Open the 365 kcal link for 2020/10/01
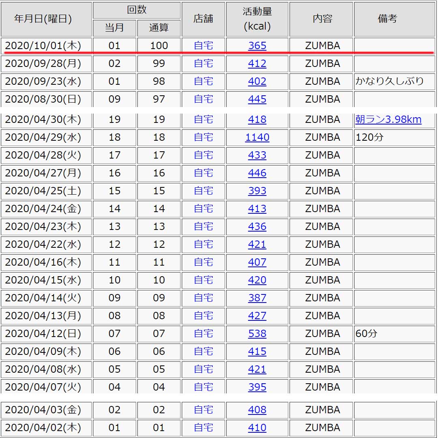This screenshot has height=438, width=438. click(257, 45)
